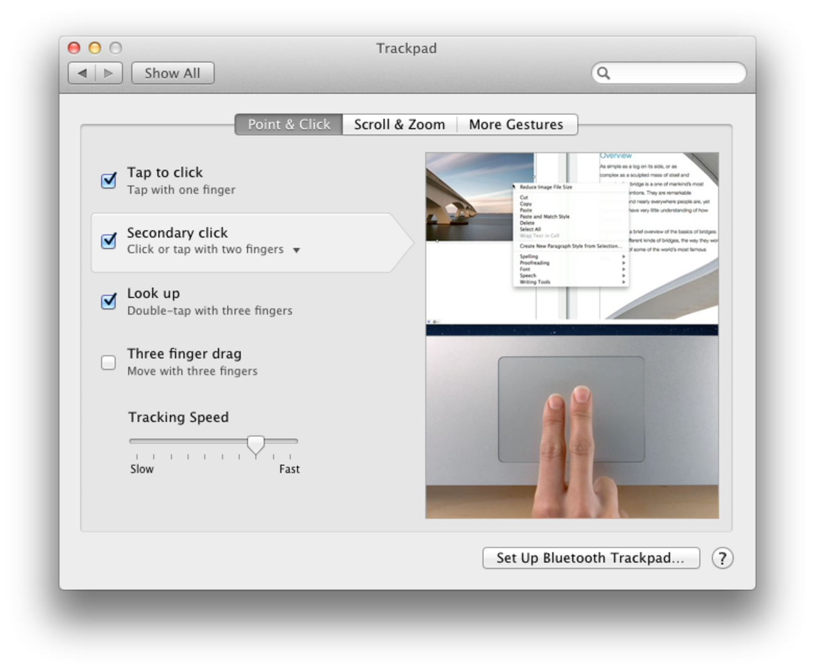Screen dimensions: 815x672
Task: Minimize window with the yellow button
Action: (95, 48)
